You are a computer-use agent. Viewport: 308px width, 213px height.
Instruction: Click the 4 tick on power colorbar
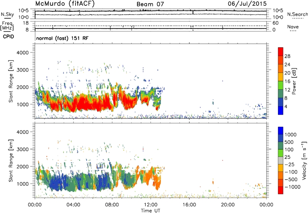tap(286, 107)
